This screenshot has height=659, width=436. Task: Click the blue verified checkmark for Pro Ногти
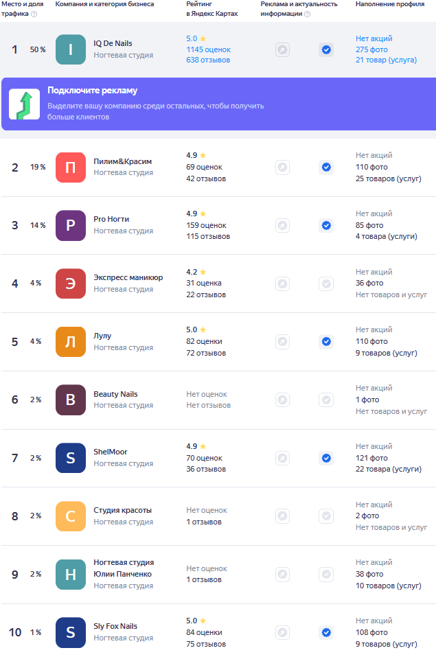point(326,226)
